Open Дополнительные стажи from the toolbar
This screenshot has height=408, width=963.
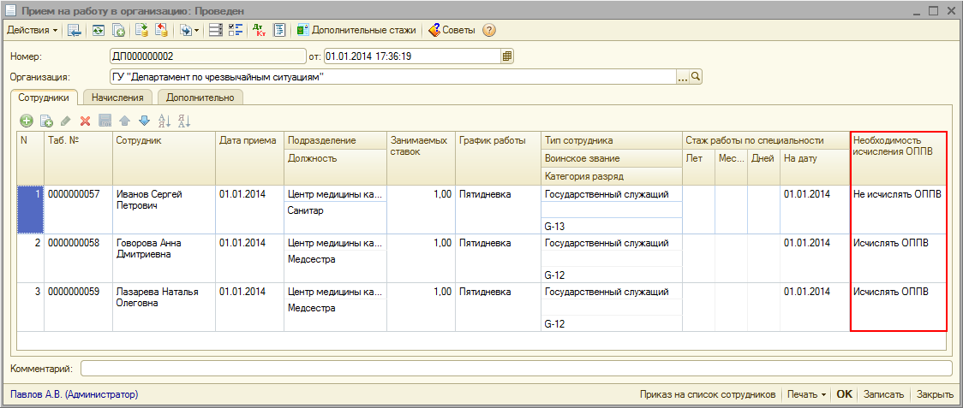356,30
